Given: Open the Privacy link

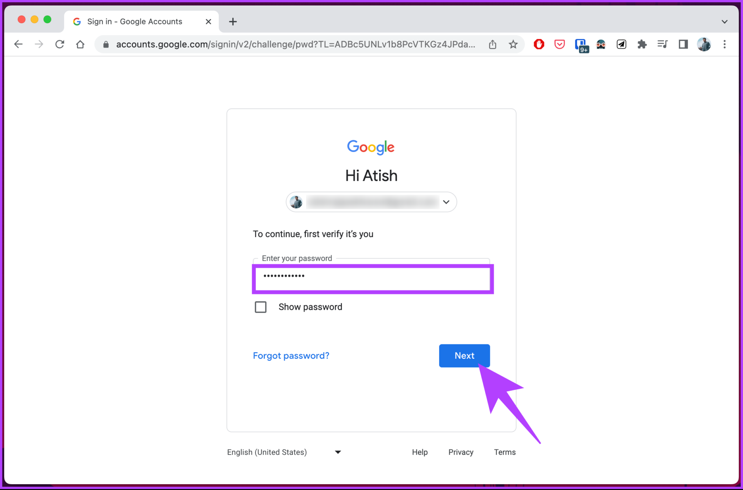Looking at the screenshot, I should tap(461, 452).
